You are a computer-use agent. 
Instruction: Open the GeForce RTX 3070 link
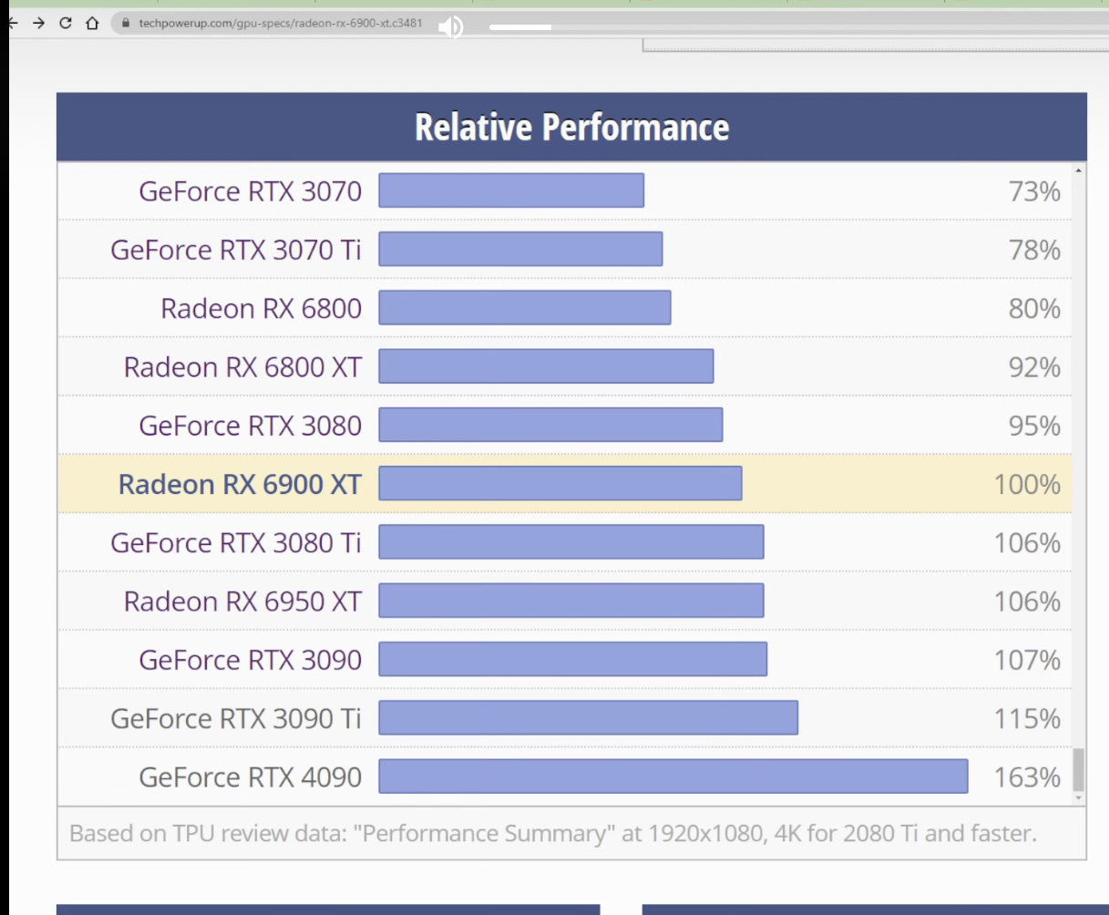pos(250,191)
